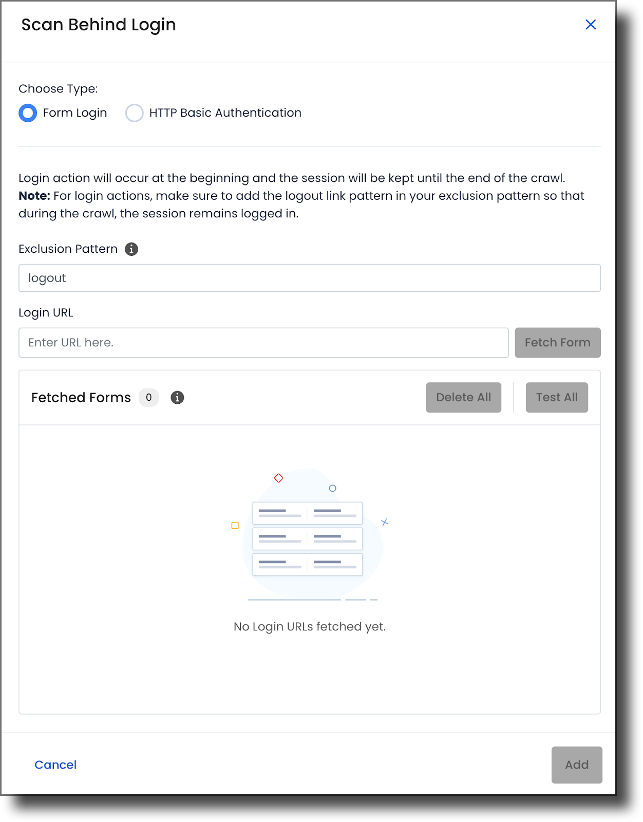Select the Form Login radio button

(x=28, y=113)
